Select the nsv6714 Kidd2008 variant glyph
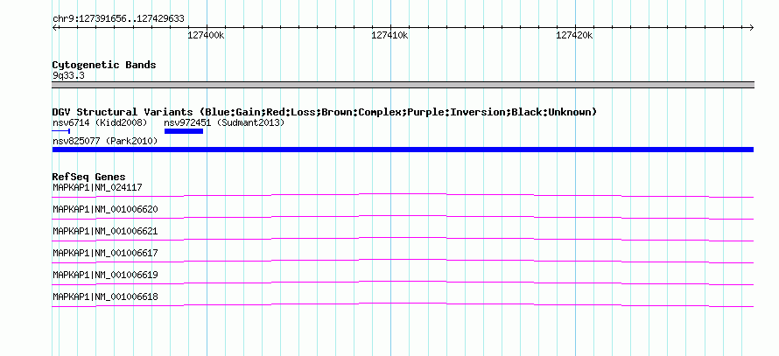The image size is (779, 356). (61, 131)
